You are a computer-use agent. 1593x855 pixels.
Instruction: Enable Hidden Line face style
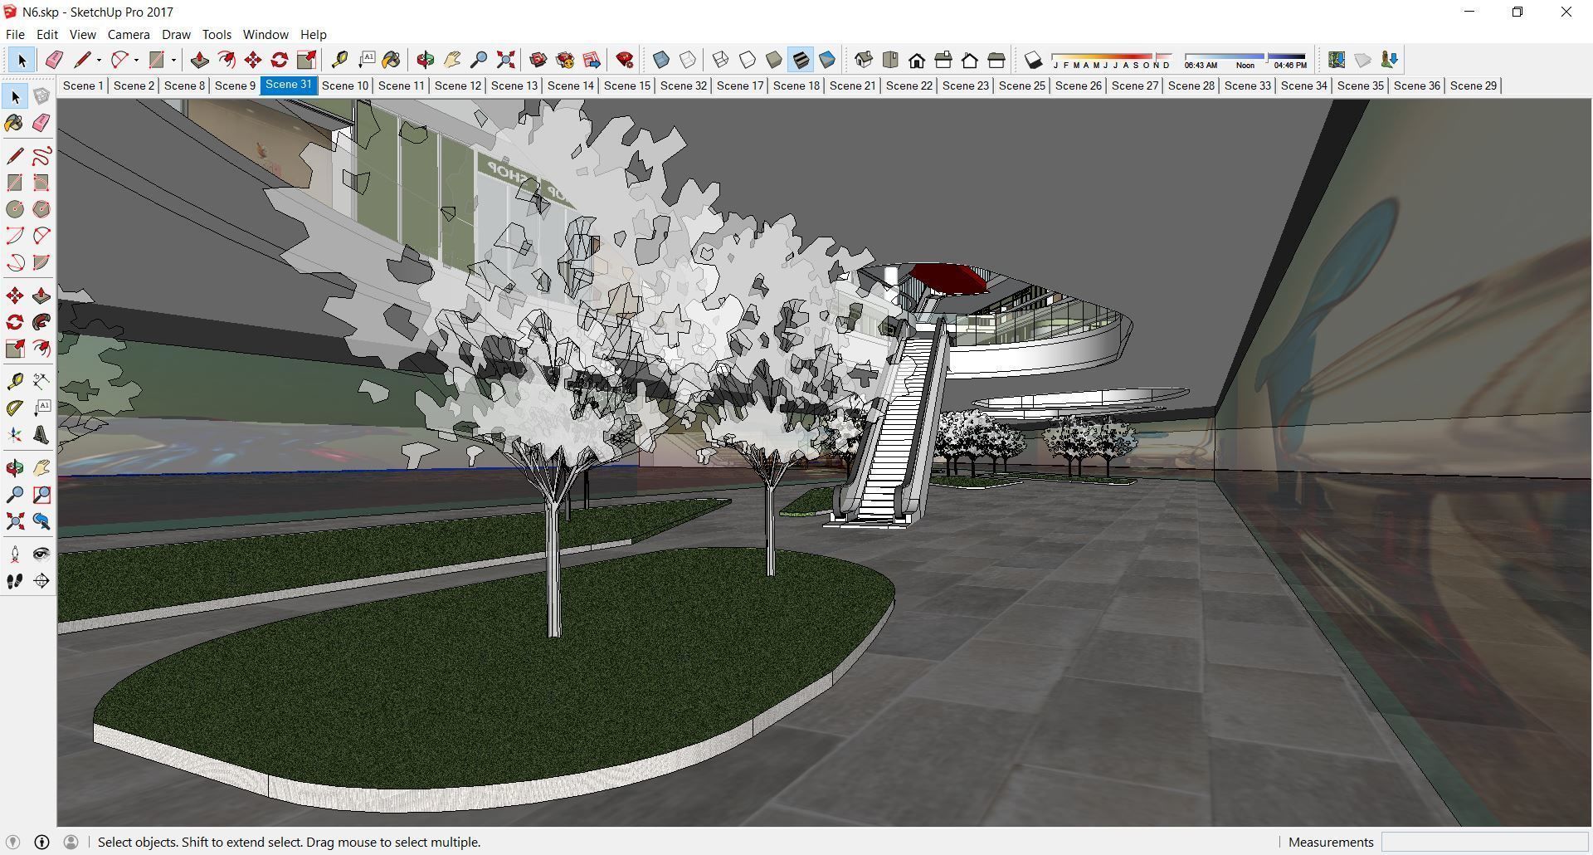[x=748, y=60]
